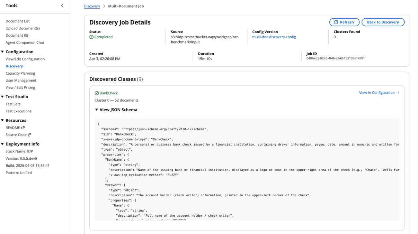Collapse the Test Studio section

click(2, 97)
